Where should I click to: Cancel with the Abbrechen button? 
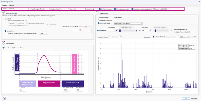(x=194, y=98)
